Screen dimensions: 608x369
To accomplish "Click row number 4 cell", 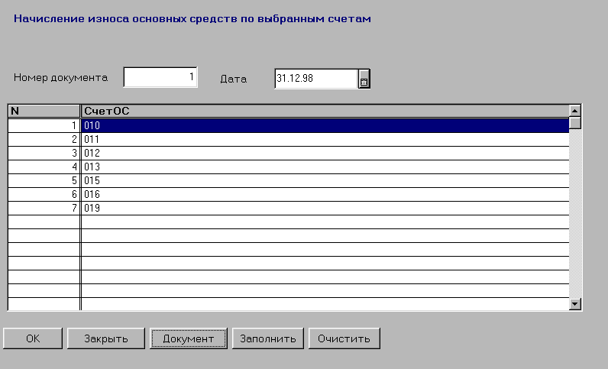I will tap(44, 167).
